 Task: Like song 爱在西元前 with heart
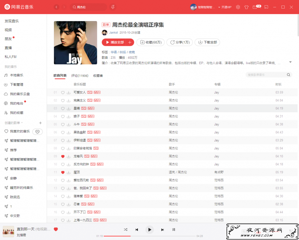point(63,180)
